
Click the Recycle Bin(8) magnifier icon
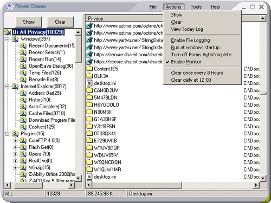pos(23,80)
